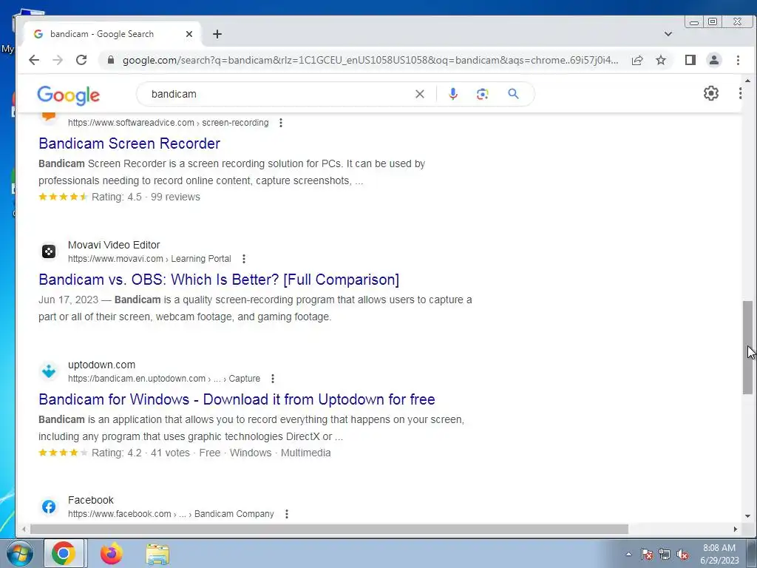The width and height of the screenshot is (757, 568).
Task: Go to Google home via logo
Action: [x=69, y=95]
